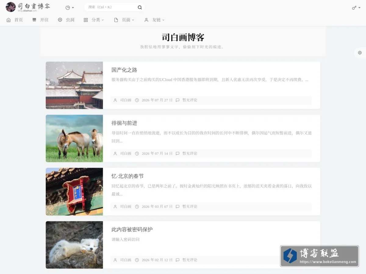Open the 虫洞 menu item
Image resolution: width=366 pixels, height=274 pixels.
coord(70,20)
